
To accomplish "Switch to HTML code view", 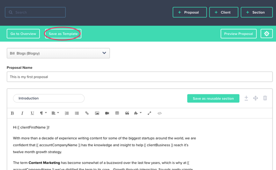I will 160,113.
